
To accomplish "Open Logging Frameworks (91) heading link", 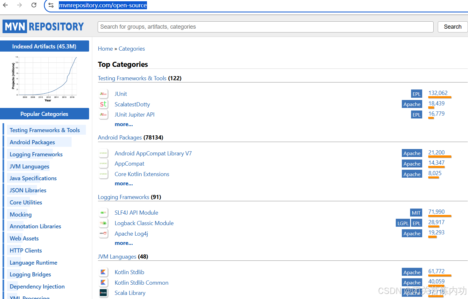I will click(x=123, y=197).
